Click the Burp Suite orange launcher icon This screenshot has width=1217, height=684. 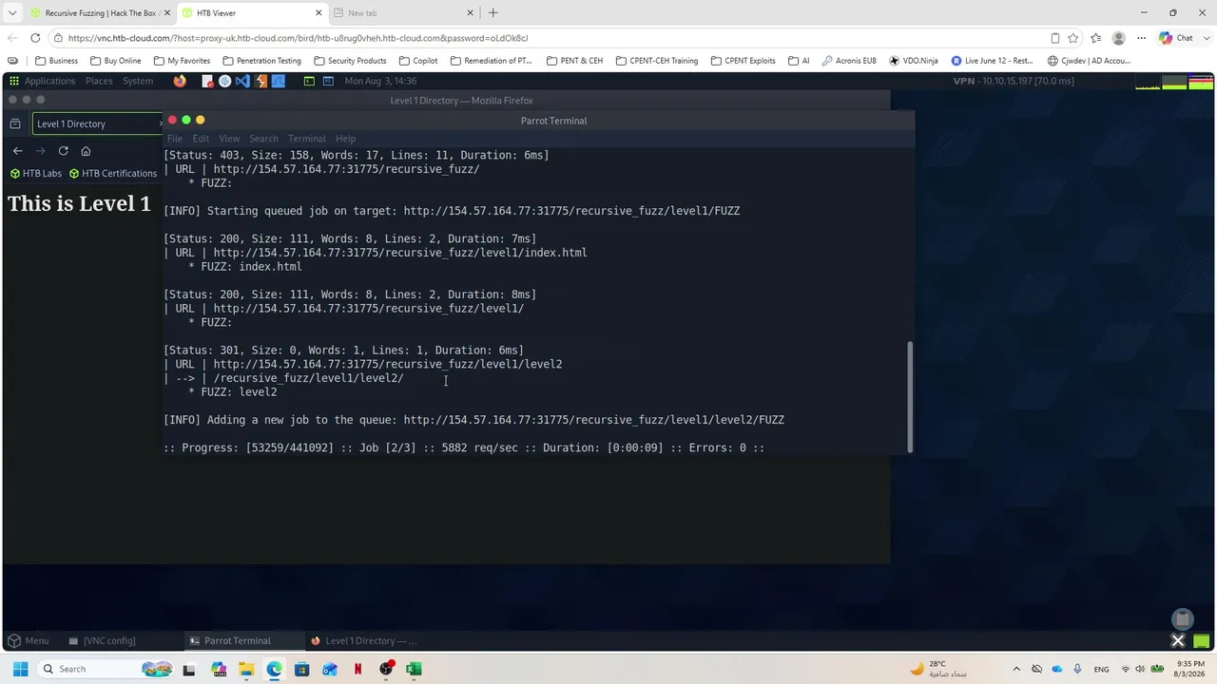[x=261, y=81]
